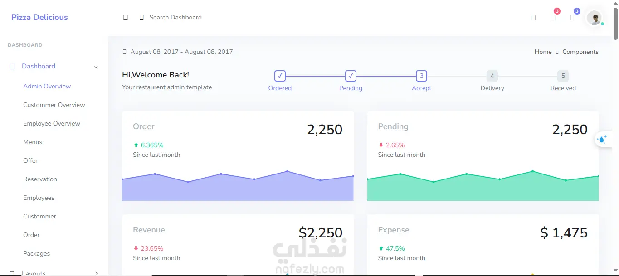The height and width of the screenshot is (276, 619).
Task: Collapse the Dashboard menu chevron
Action: pos(96,67)
